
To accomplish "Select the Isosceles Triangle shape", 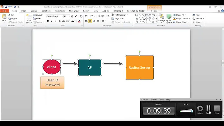I will point(137,19).
